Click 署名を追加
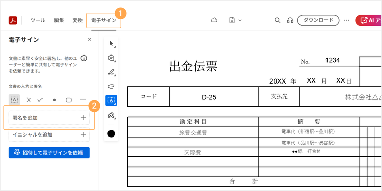The height and width of the screenshot is (191, 382). pyautogui.click(x=49, y=118)
